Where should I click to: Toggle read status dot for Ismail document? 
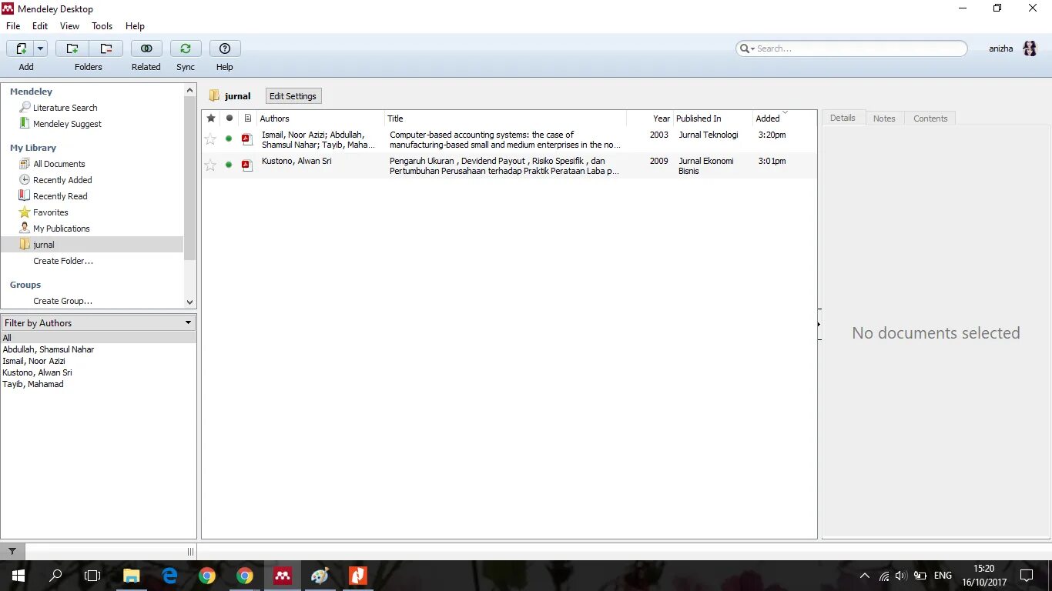pos(229,139)
